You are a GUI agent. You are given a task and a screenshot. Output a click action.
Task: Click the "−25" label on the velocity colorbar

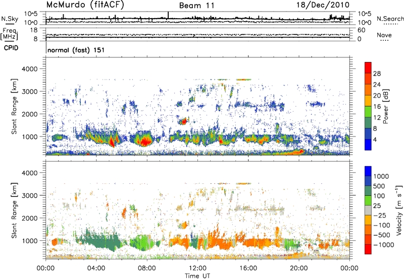point(380,215)
